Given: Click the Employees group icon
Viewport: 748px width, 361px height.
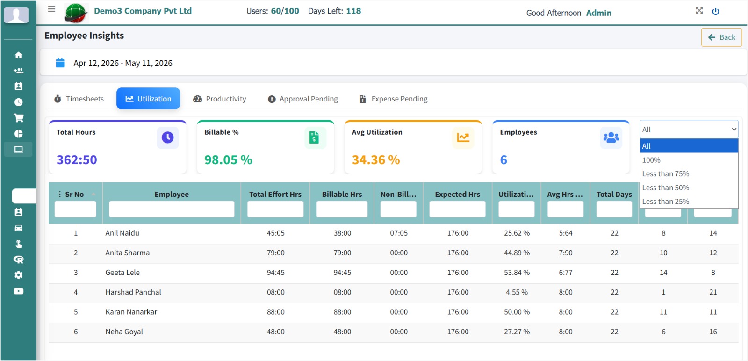Looking at the screenshot, I should point(611,137).
